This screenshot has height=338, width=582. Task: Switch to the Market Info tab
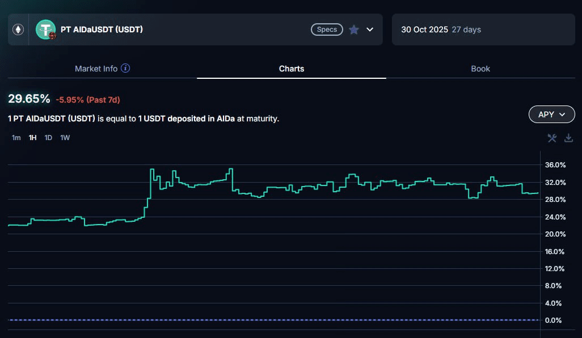(96, 69)
